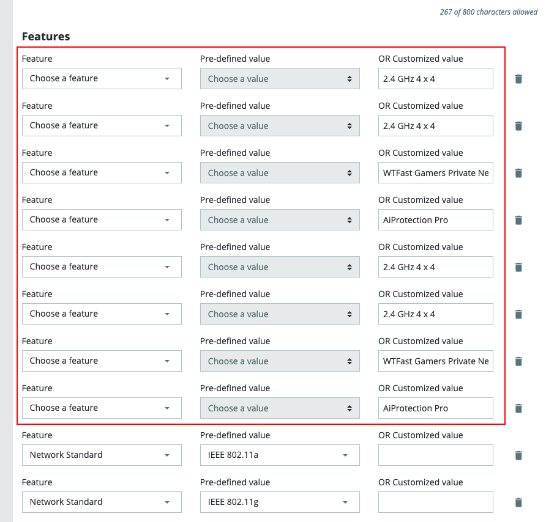Open Network Standard dropdown beside IEEE 802.11g
The height and width of the screenshot is (522, 546).
[x=102, y=502]
